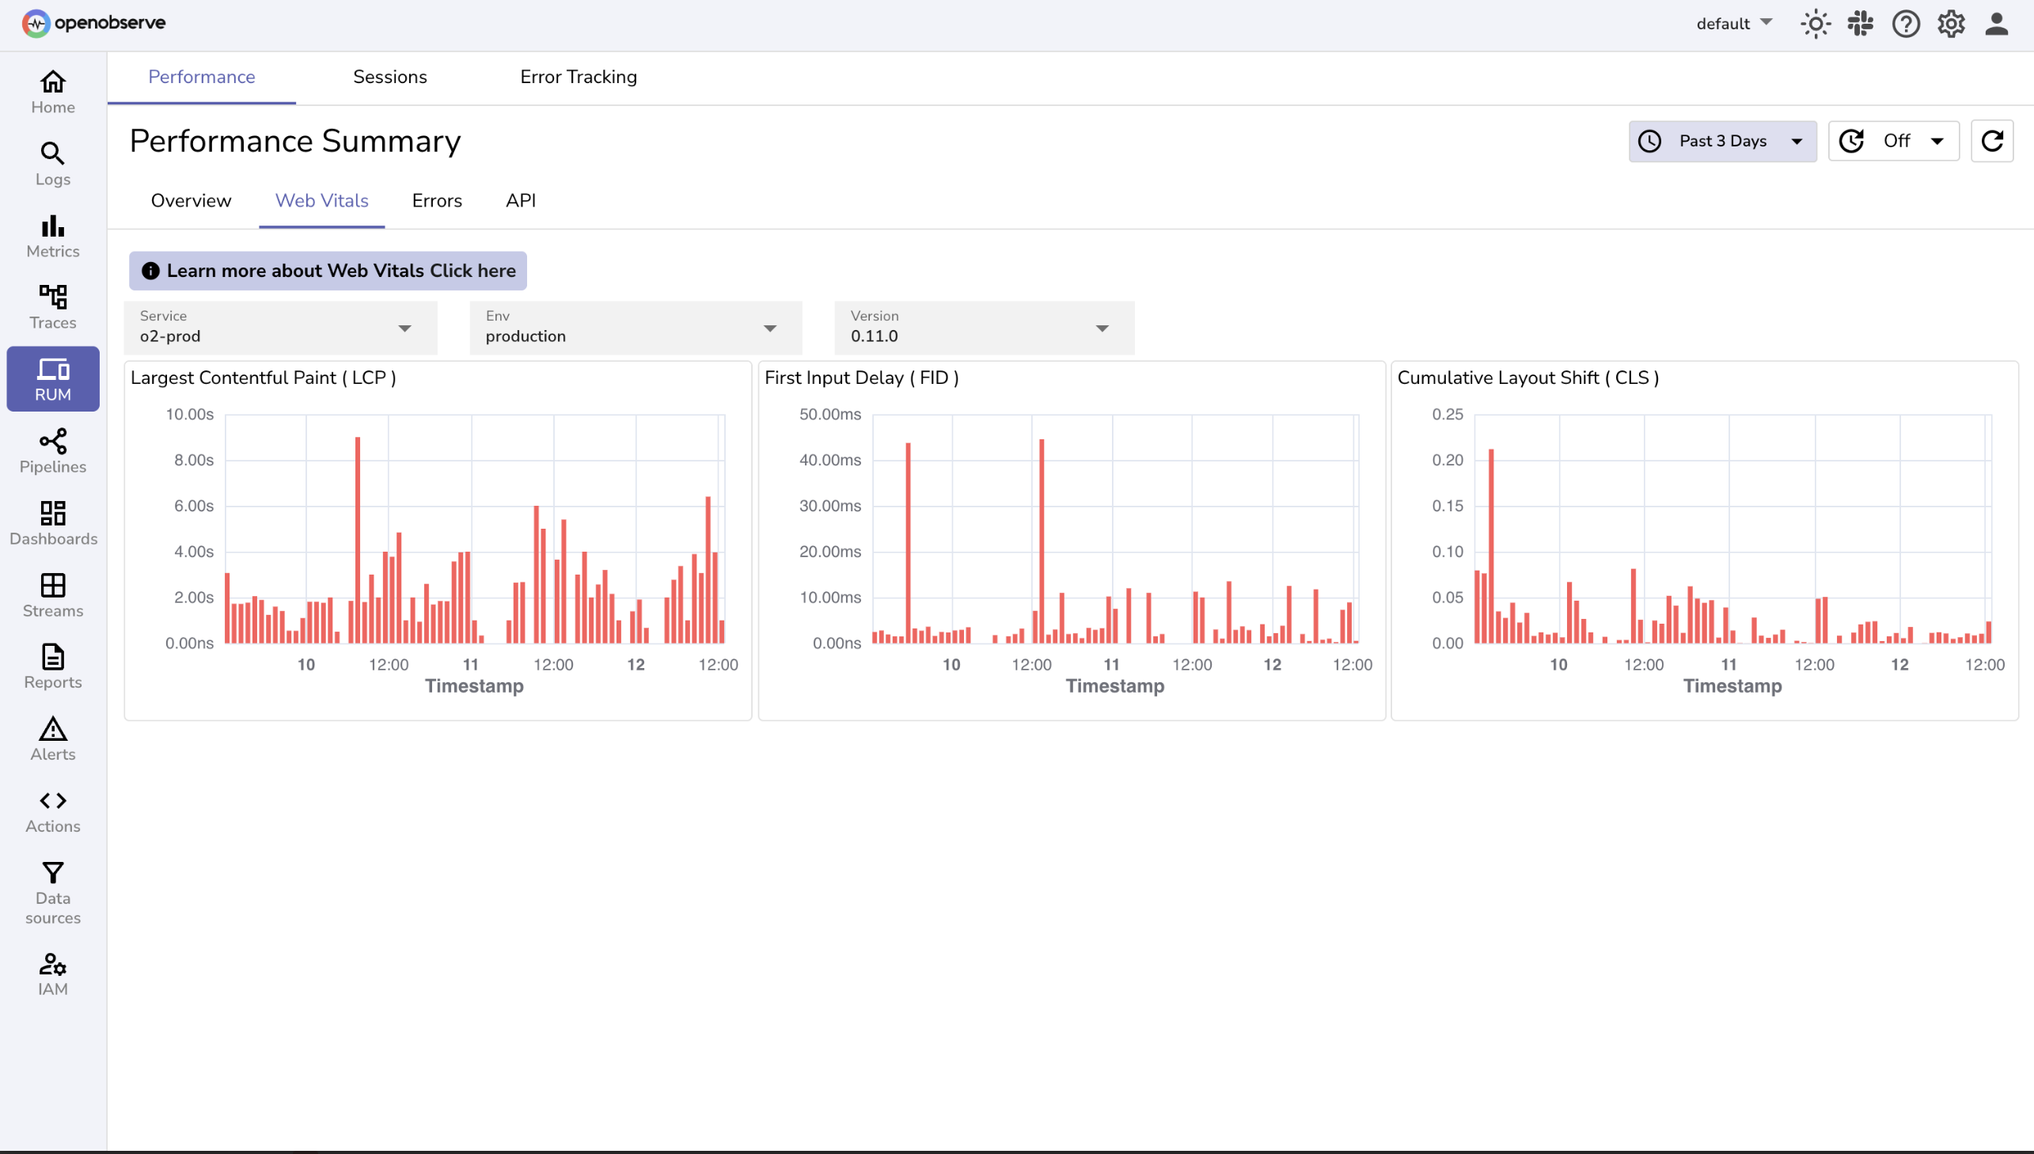
Task: Go to the Dashboards panel
Action: tap(52, 522)
